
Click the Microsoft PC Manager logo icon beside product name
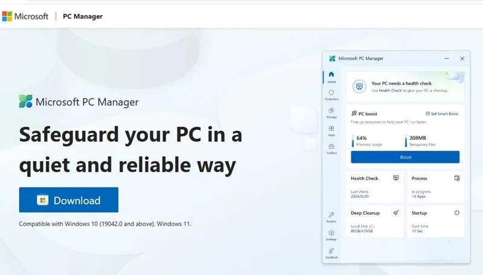pos(25,101)
